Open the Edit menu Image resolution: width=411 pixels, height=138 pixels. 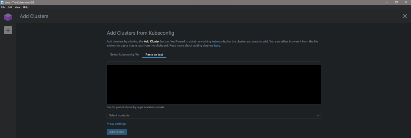click(10, 7)
